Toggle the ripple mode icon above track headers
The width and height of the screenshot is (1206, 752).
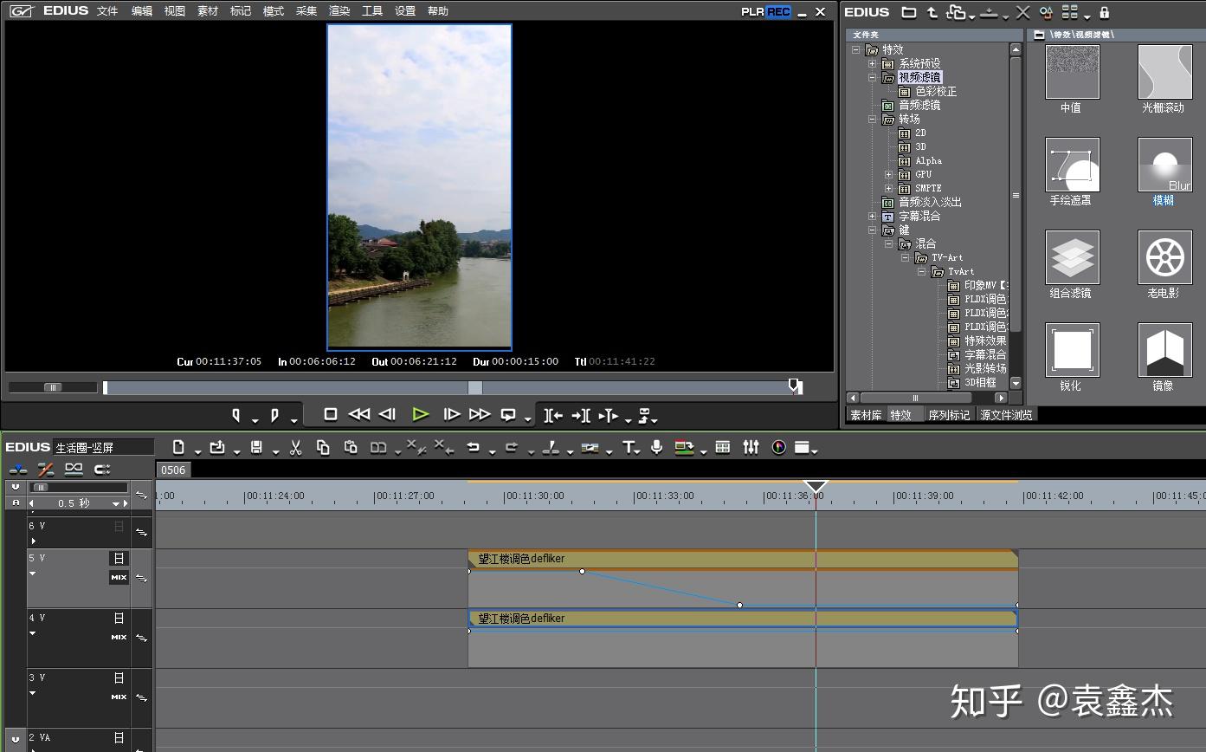click(x=46, y=470)
